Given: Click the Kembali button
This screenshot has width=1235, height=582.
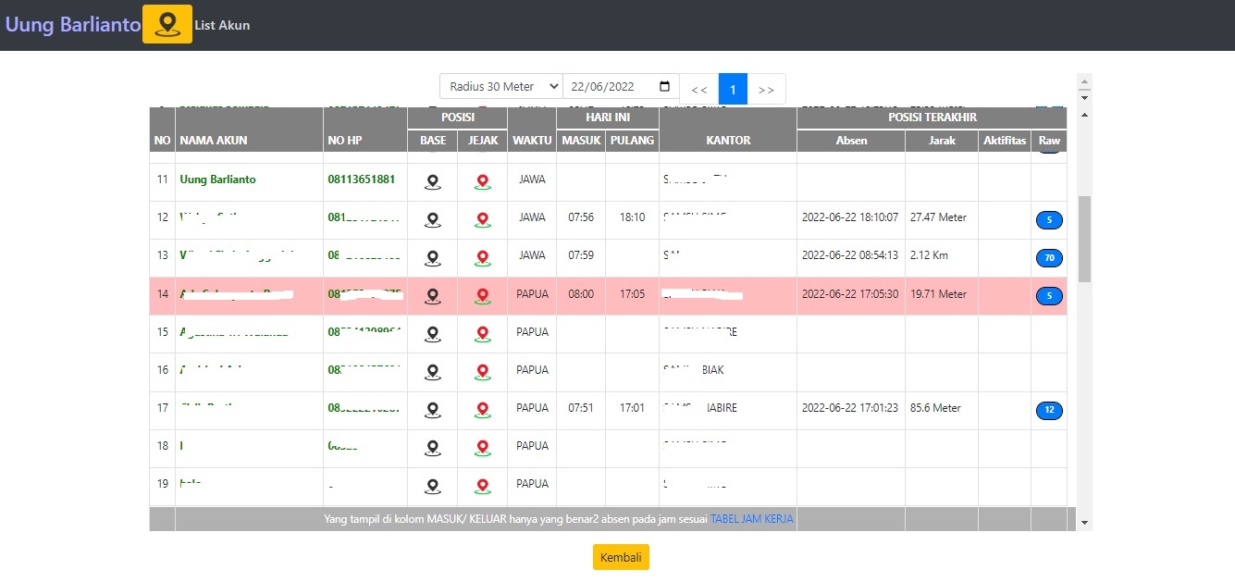Looking at the screenshot, I should (x=621, y=557).
